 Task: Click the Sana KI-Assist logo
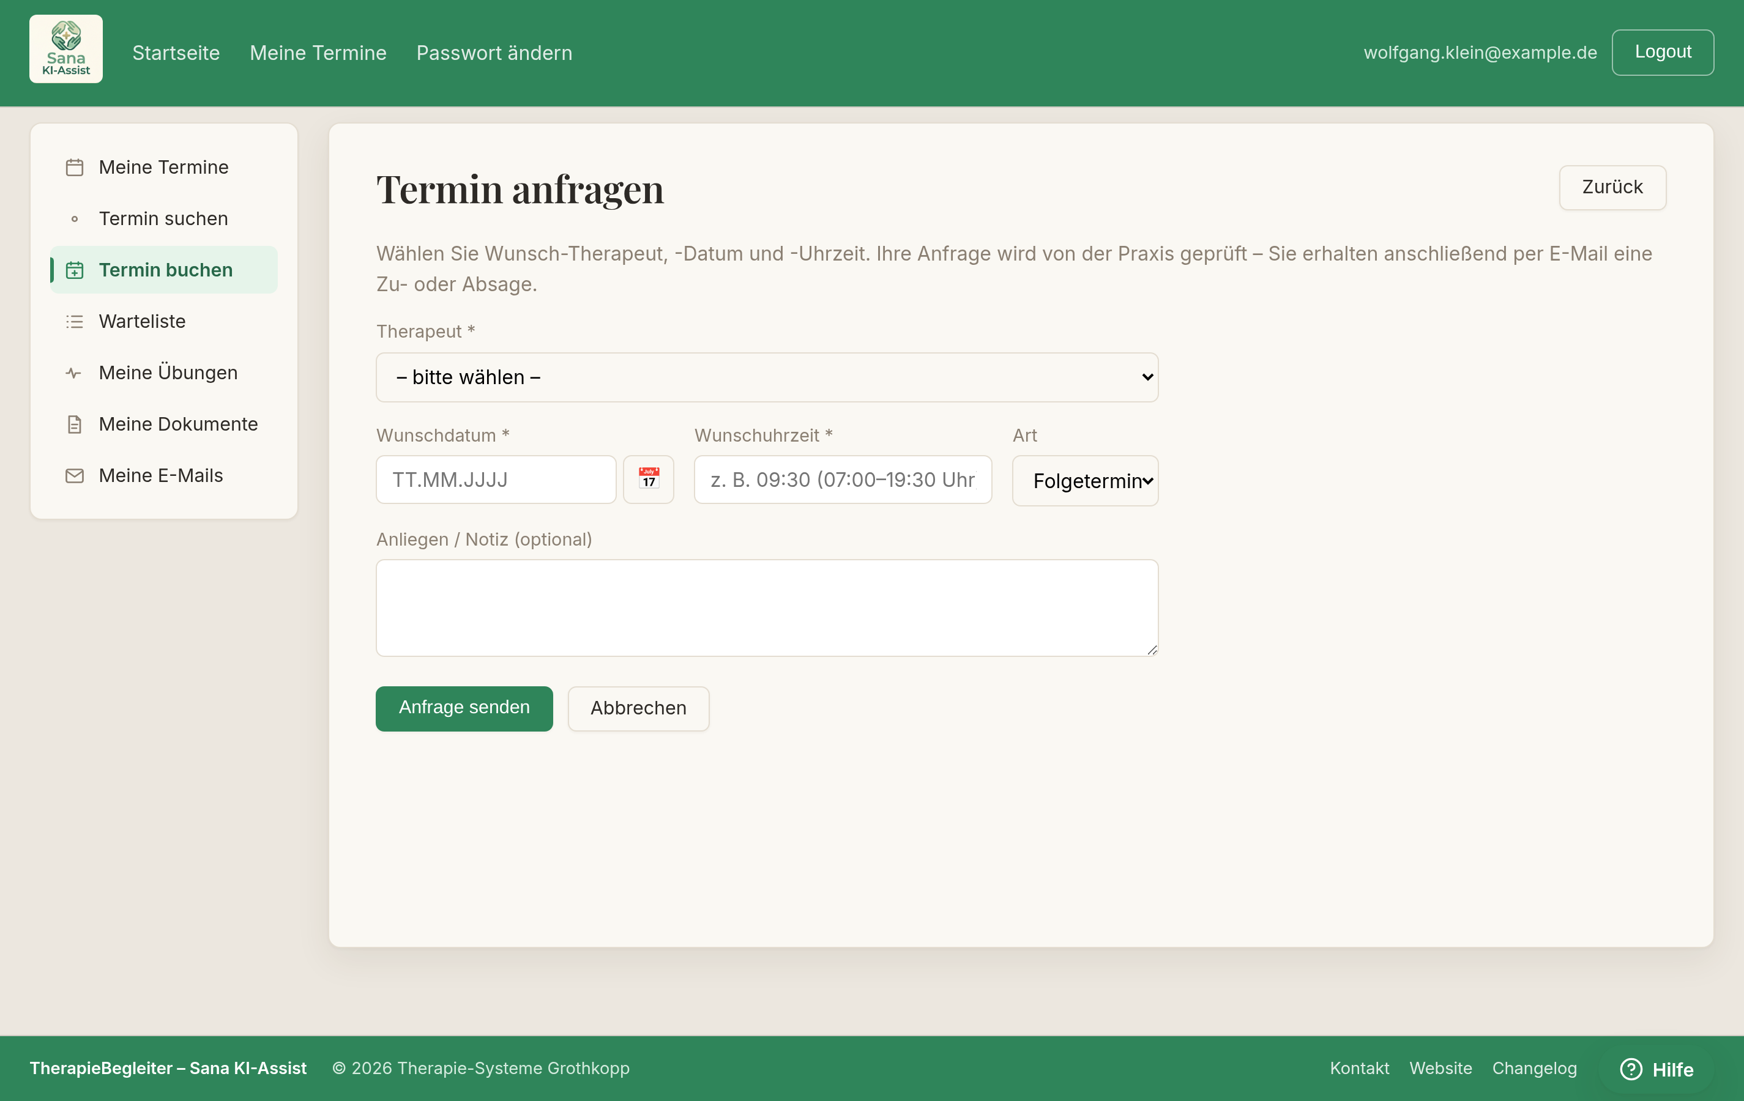66,49
